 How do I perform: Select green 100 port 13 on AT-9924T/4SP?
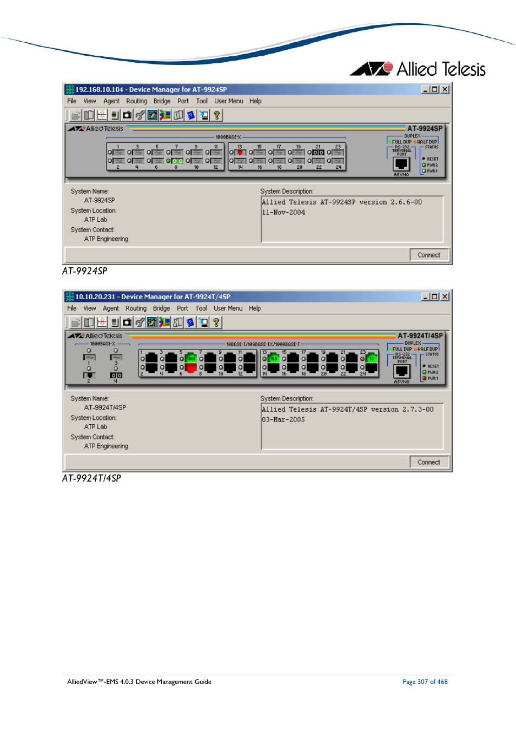274,358
